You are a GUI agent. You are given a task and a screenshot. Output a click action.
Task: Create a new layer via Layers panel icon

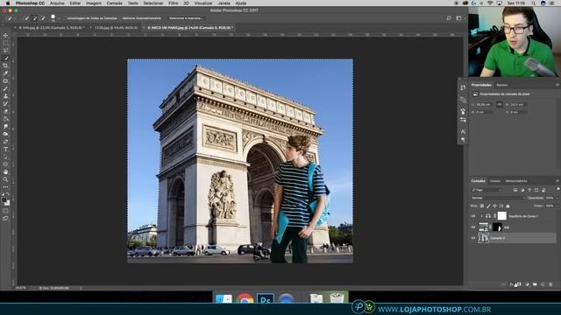pyautogui.click(x=543, y=284)
